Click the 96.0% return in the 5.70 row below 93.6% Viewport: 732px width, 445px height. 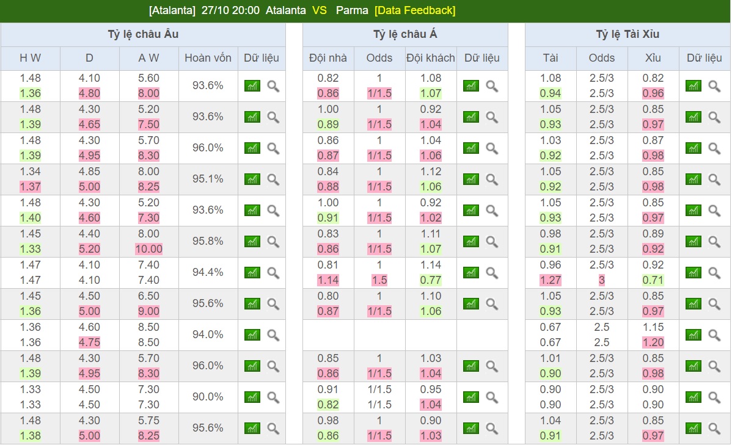[208, 148]
